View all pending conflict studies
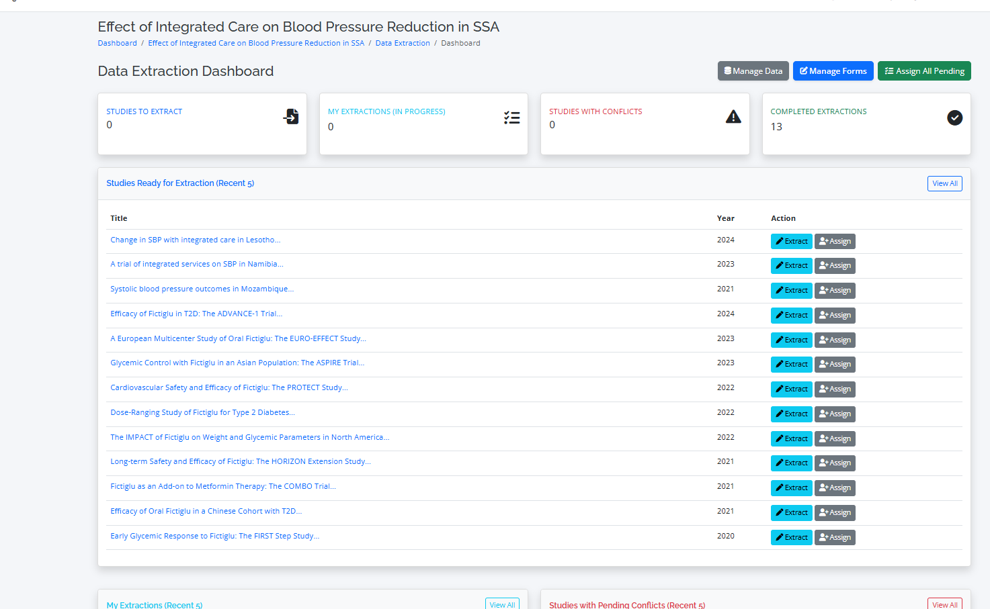 point(944,604)
